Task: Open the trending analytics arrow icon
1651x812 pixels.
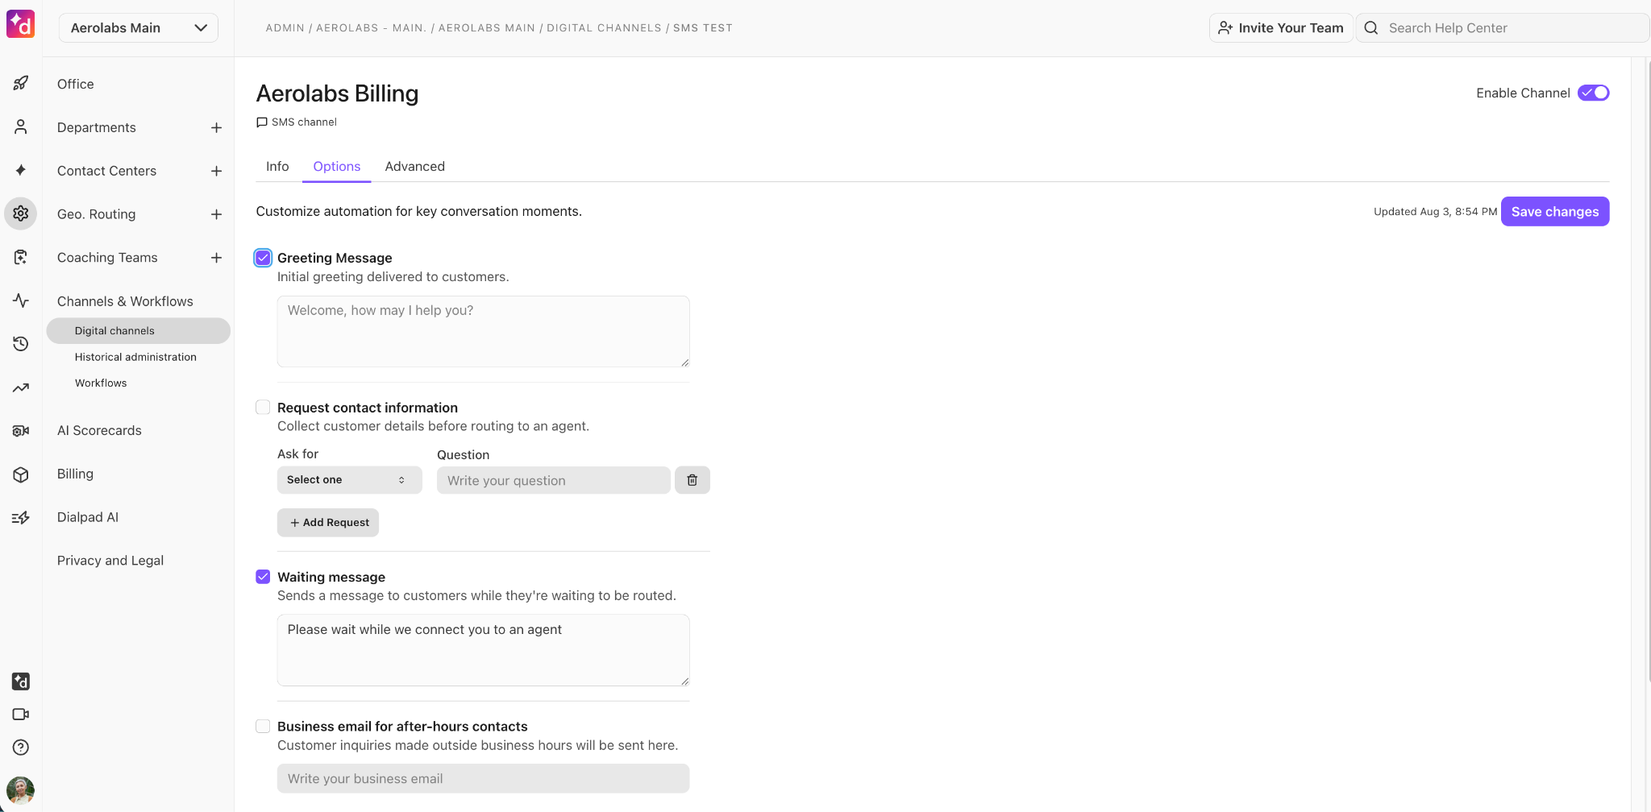Action: pyautogui.click(x=21, y=387)
